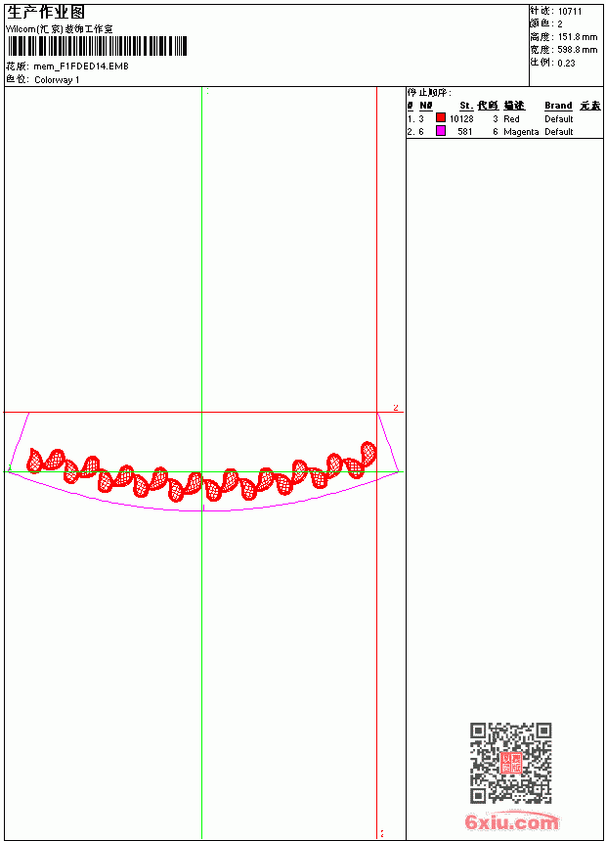
Task: Select the 'Colorway 1' text
Action: click(57, 80)
